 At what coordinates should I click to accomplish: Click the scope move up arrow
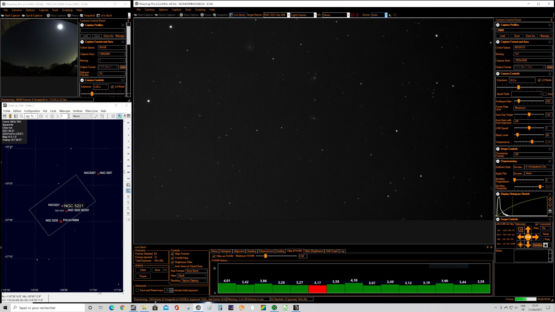tap(528, 230)
